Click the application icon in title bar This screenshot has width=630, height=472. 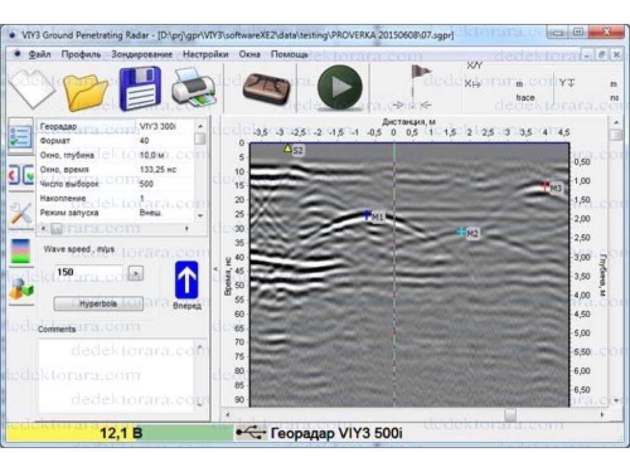coord(12,35)
